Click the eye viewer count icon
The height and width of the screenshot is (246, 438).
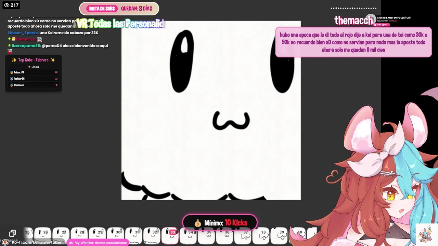6,5
